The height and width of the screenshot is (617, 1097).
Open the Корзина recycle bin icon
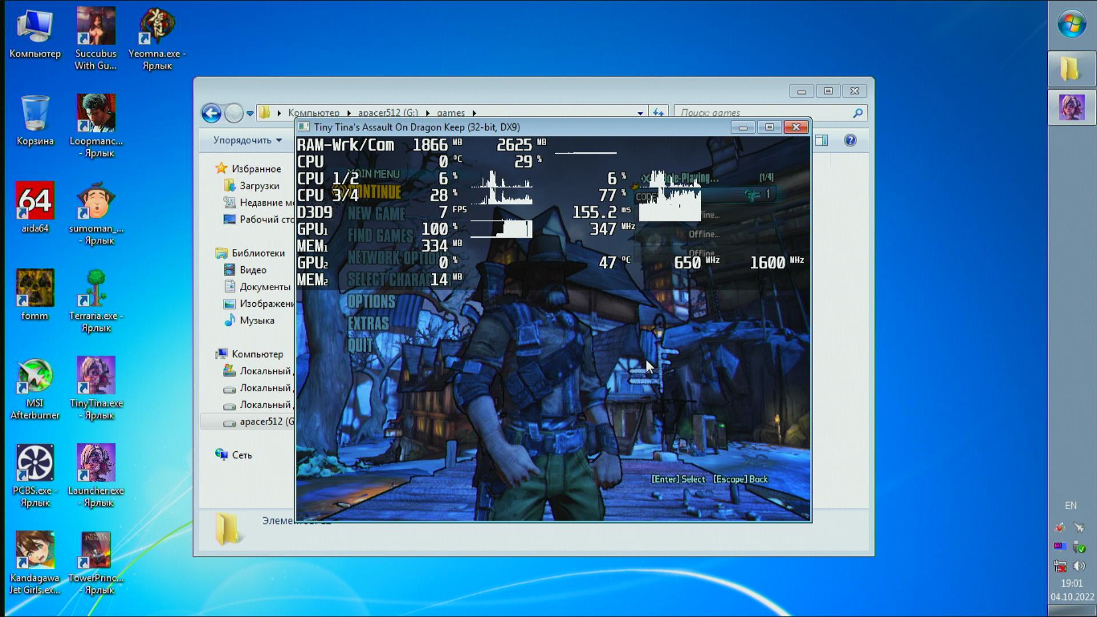(35, 114)
